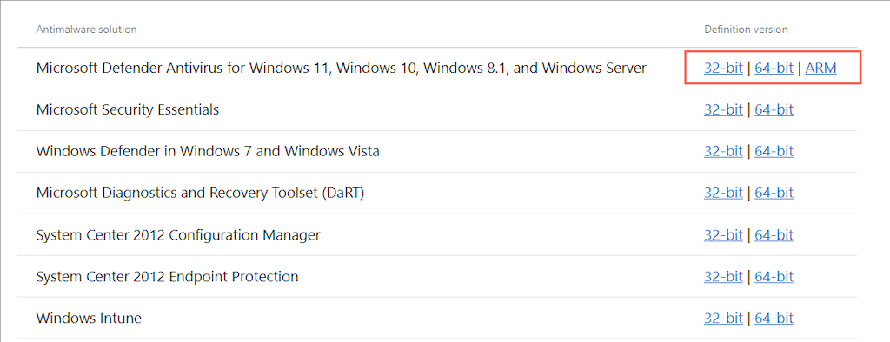Click the Definition version column header
Viewport: 890px width, 342px height.
pyautogui.click(x=746, y=29)
